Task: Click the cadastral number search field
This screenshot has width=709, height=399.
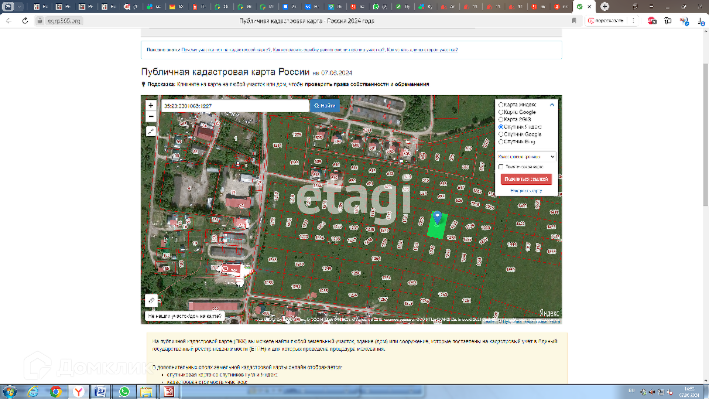Action: click(235, 106)
